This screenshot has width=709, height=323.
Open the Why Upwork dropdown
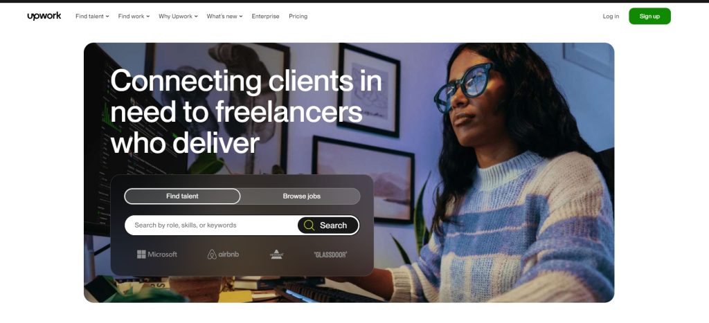click(178, 17)
